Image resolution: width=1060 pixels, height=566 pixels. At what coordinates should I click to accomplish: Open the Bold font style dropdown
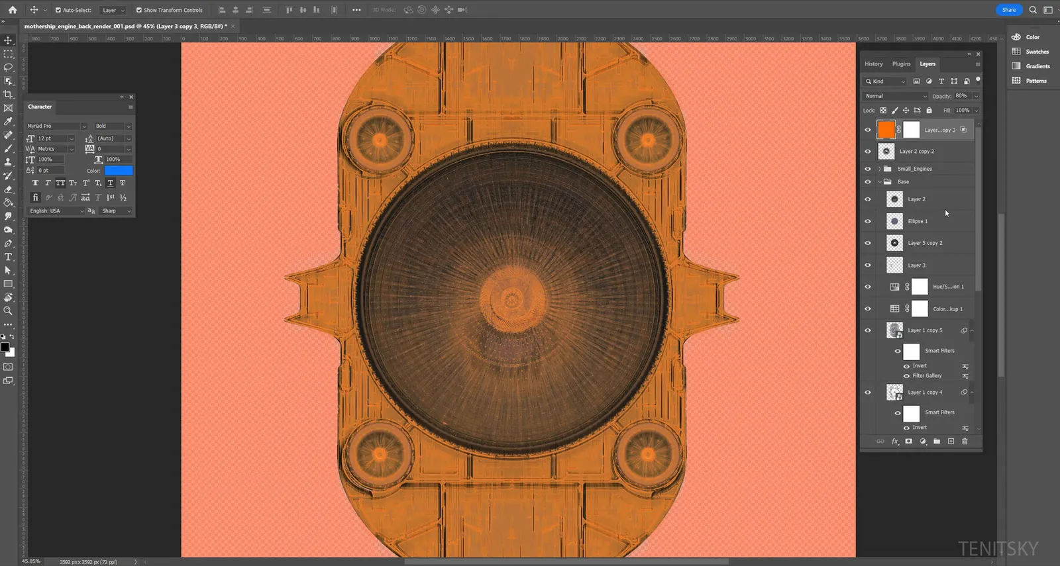(x=113, y=126)
